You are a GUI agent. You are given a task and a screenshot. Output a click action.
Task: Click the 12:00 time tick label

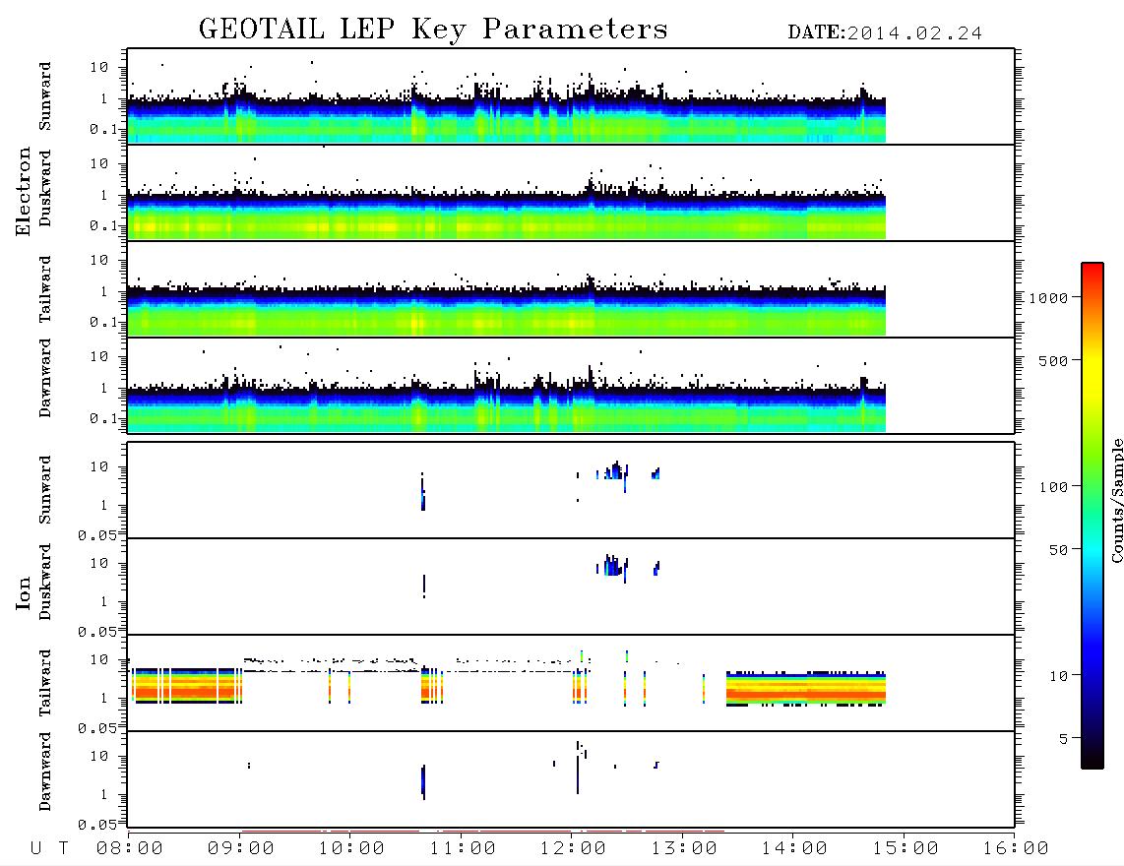[573, 848]
